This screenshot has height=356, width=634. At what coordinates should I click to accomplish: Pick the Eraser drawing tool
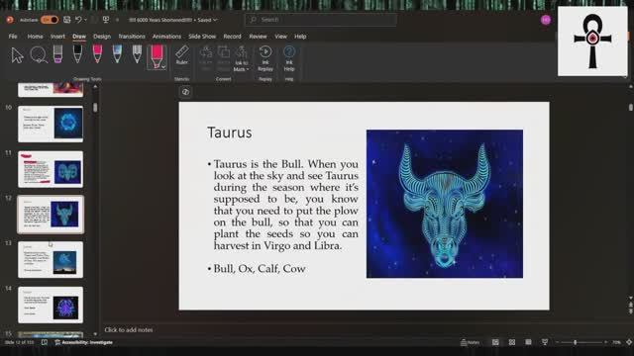point(57,54)
